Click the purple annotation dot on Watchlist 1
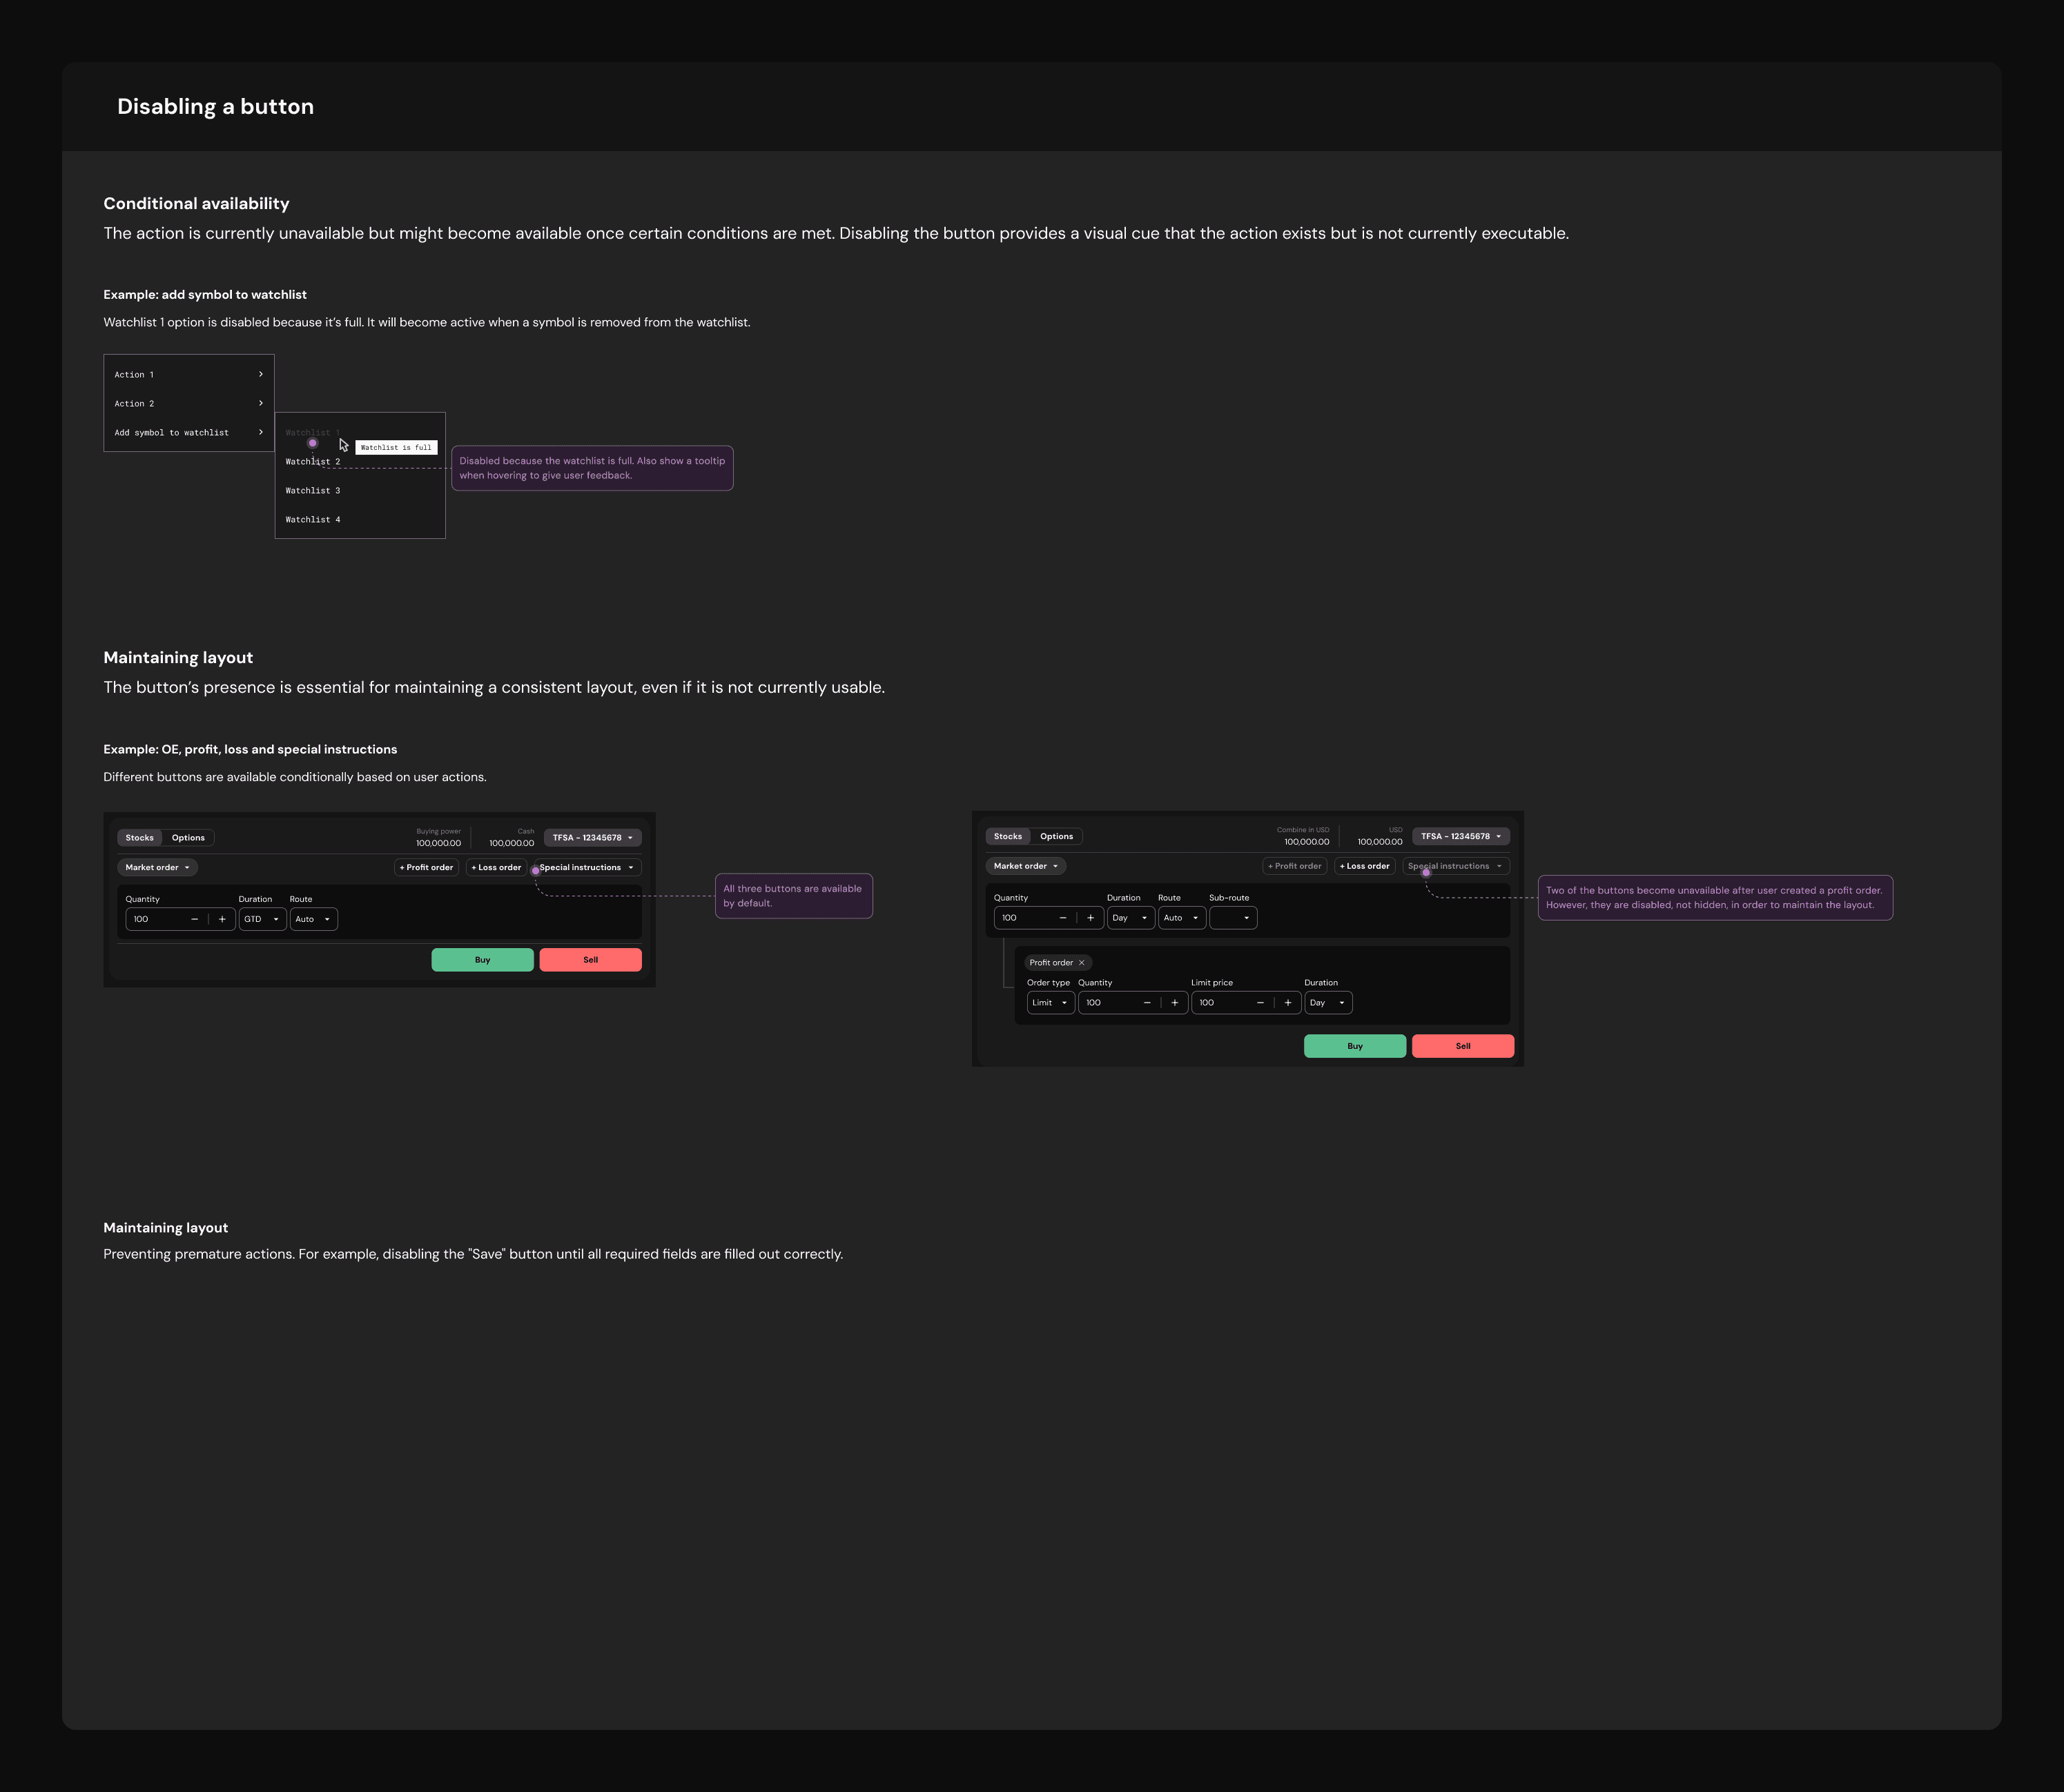The image size is (2064, 1792). click(x=312, y=443)
